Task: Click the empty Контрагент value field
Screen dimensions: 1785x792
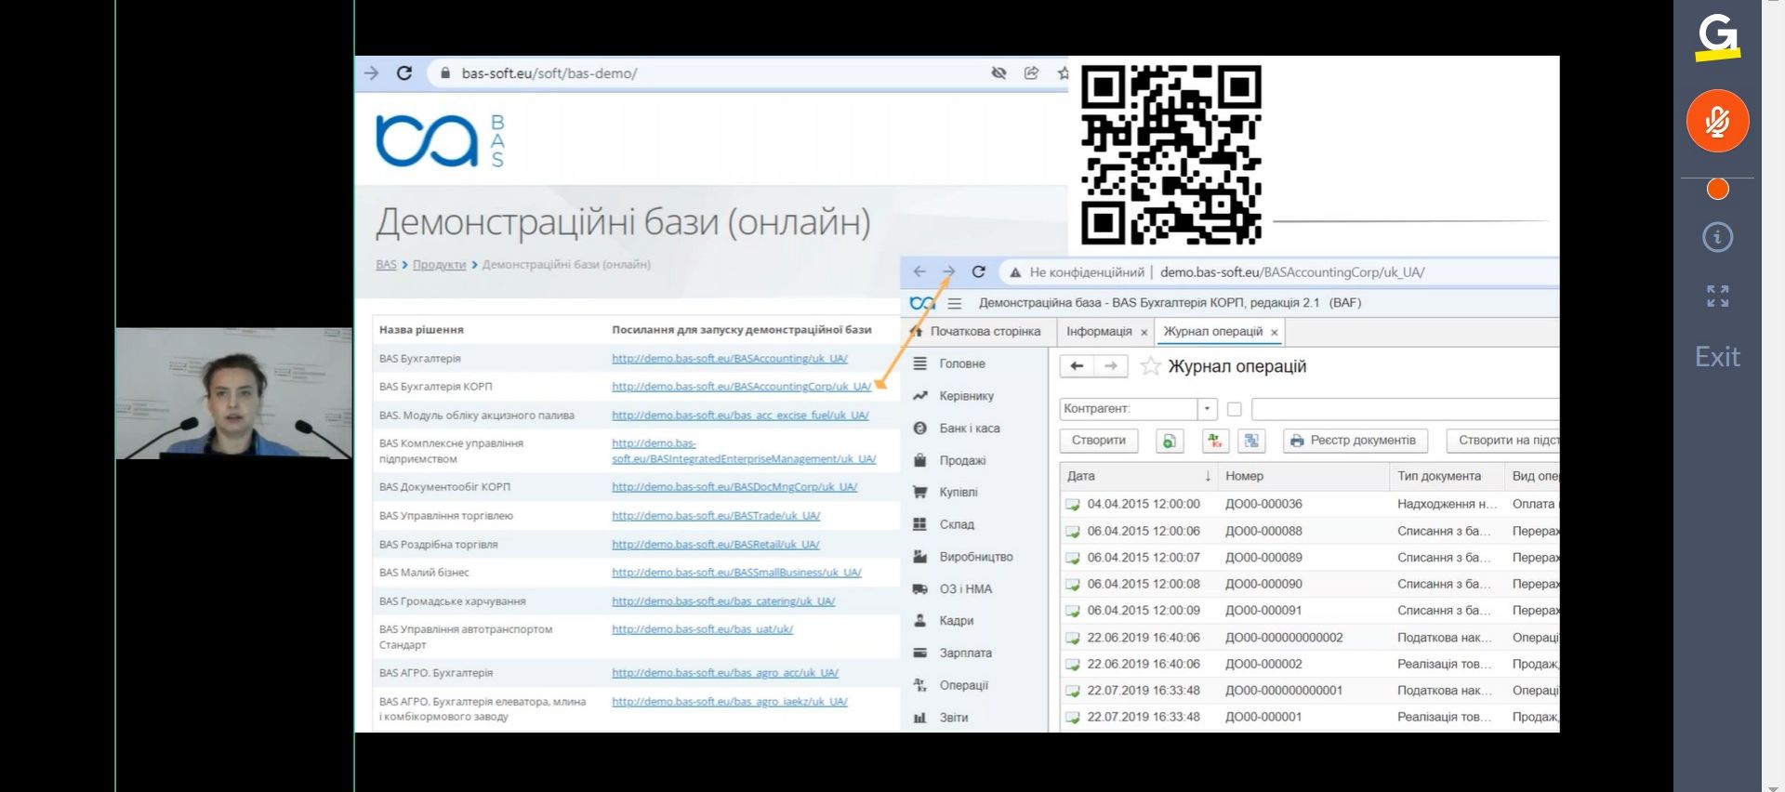Action: coord(1405,409)
